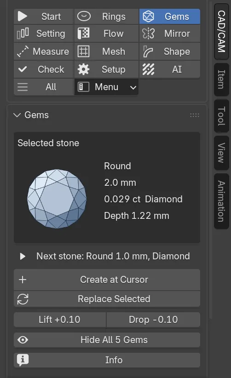The height and width of the screenshot is (378, 231).
Task: Click the Replace Selected label
Action: coord(114,299)
